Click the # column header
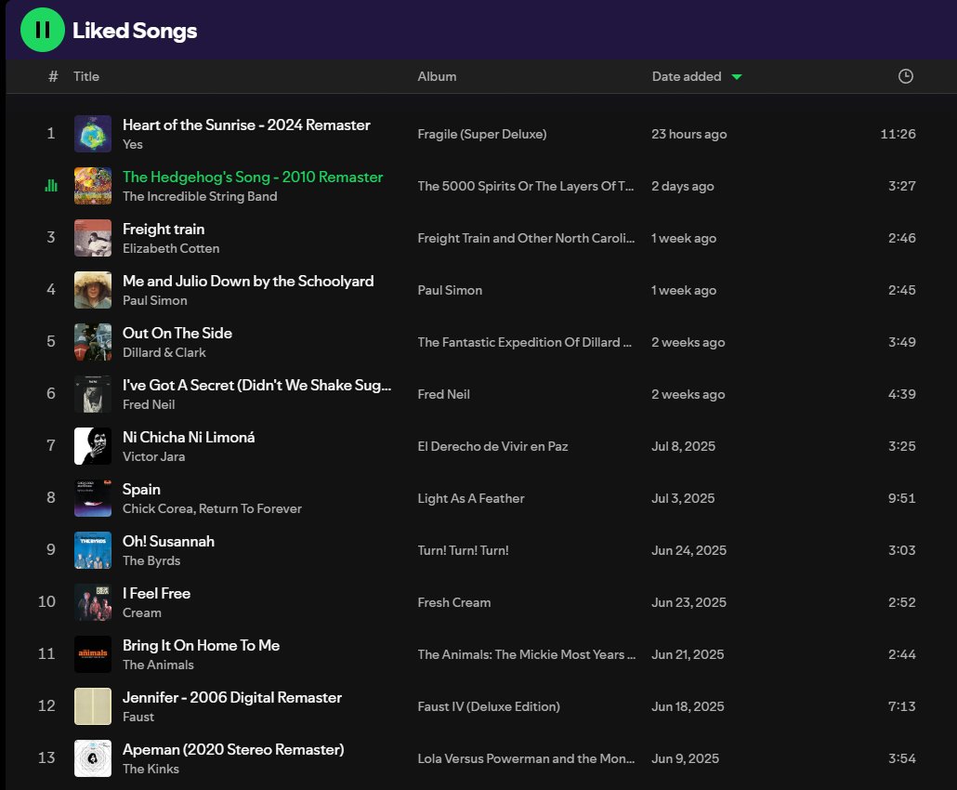This screenshot has height=790, width=957. click(x=51, y=76)
